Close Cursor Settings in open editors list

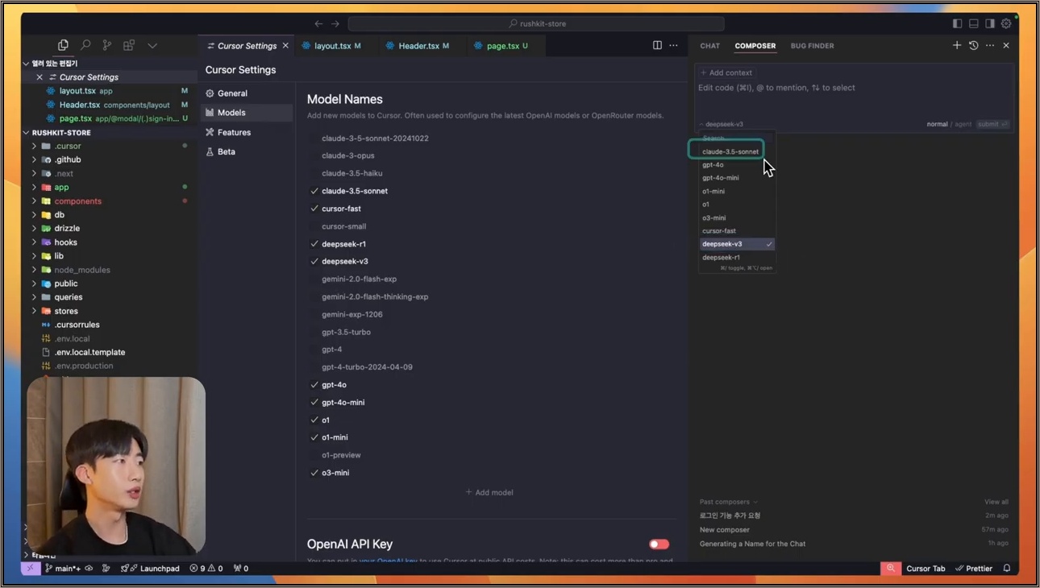(40, 77)
